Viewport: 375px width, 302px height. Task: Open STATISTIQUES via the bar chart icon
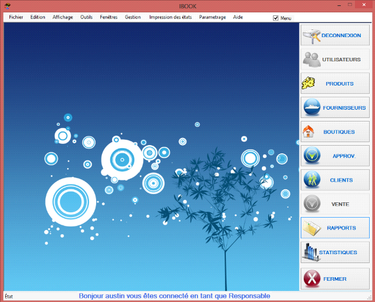pyautogui.click(x=310, y=252)
